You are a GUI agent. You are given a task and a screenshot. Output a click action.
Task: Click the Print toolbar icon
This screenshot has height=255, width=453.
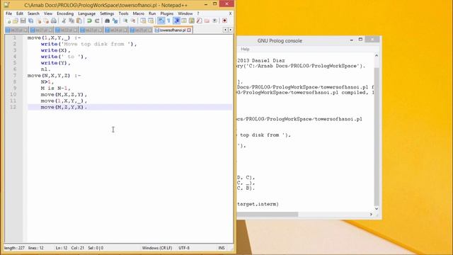[x=54, y=21]
